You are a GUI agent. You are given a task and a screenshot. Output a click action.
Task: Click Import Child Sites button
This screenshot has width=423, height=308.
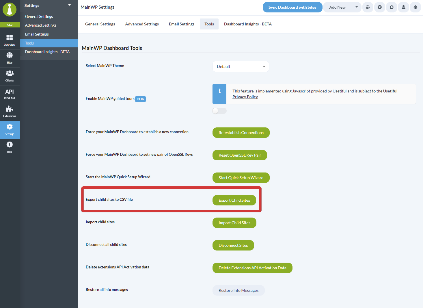pyautogui.click(x=234, y=223)
